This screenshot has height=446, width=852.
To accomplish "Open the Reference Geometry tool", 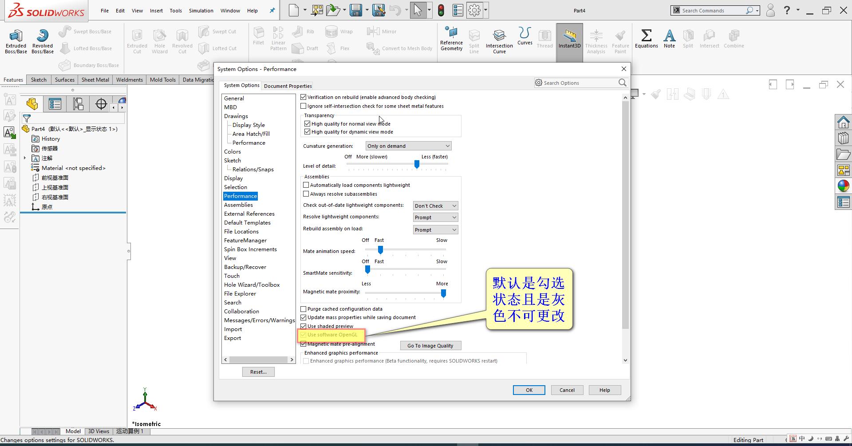I will click(451, 39).
